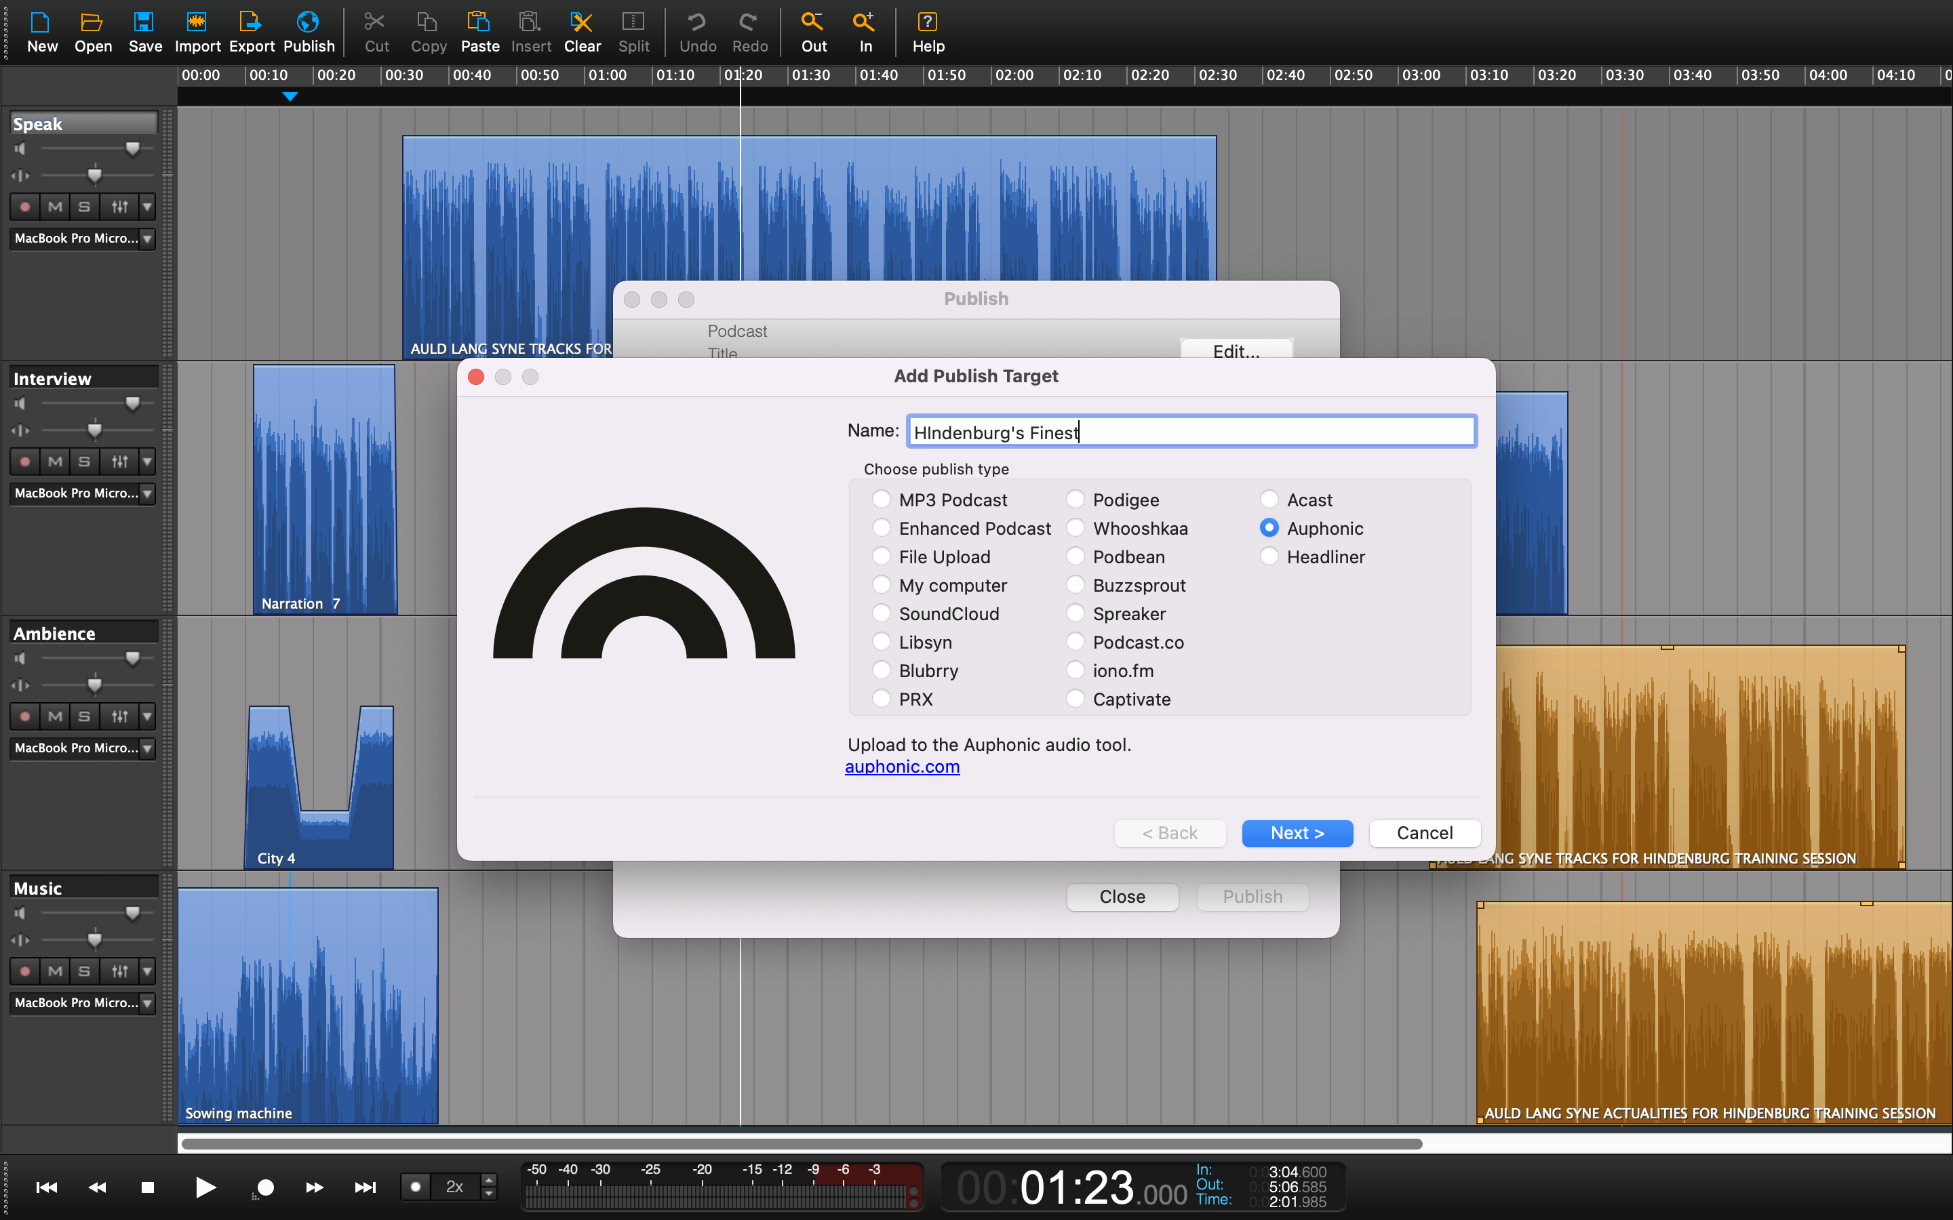Expand Speak track options dropdown arrow
The image size is (1953, 1220).
click(x=147, y=207)
